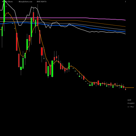Click the 'in 1 Days' label
This screenshot has height=136, width=136.
click(x=131, y=107)
